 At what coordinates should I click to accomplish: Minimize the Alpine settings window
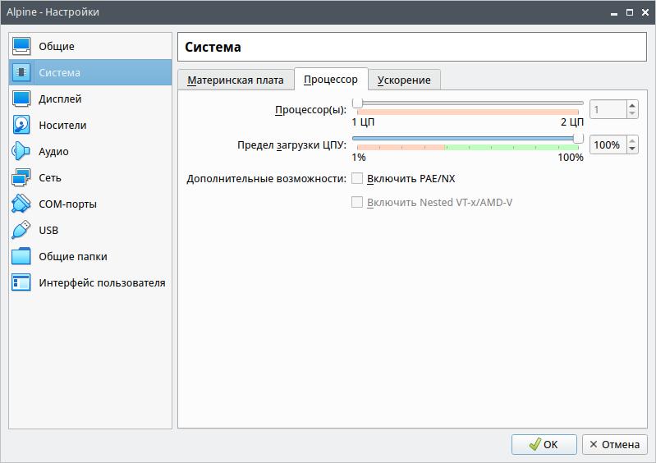coord(614,12)
